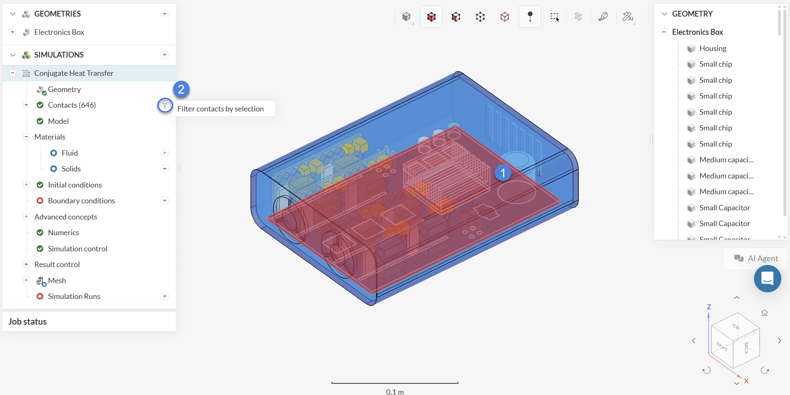The width and height of the screenshot is (790, 395).
Task: Reset view with the home icon
Action: 764,313
